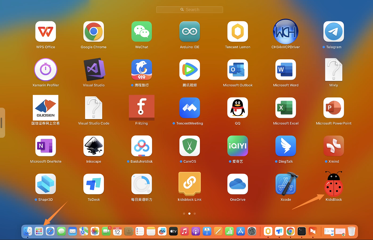
Task: Open Tencent Lemon from the Launchpad grid
Action: point(238,32)
